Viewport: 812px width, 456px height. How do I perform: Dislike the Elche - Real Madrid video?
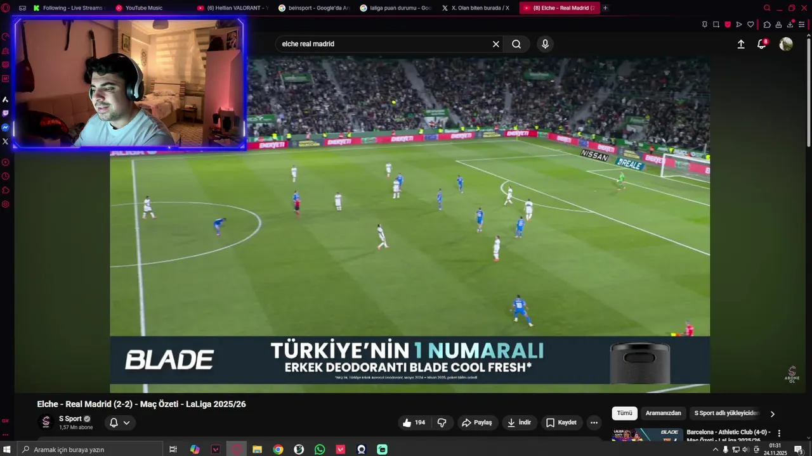(x=442, y=422)
